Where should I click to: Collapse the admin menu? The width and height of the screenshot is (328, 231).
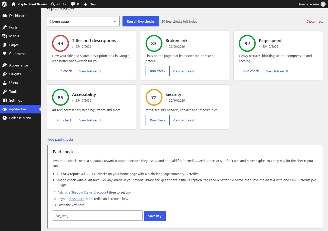pos(20,118)
